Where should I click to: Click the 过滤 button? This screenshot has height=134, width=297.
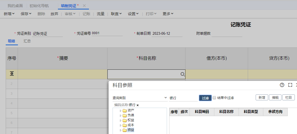click(x=205, y=98)
